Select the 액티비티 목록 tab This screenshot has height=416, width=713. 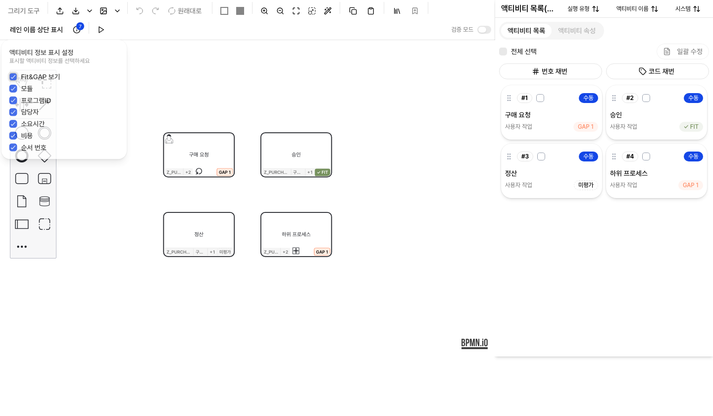526,31
